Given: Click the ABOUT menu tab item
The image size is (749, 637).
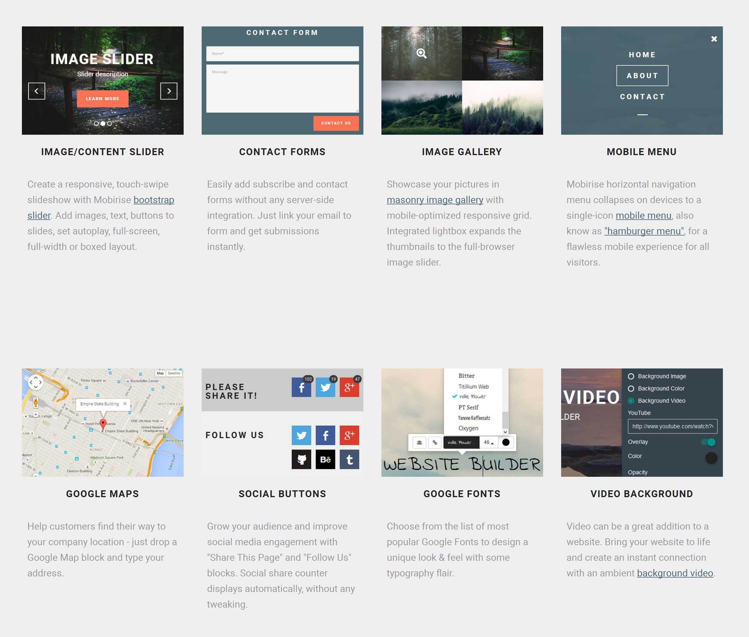Looking at the screenshot, I should tap(642, 76).
